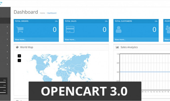Screen dimensions: 170x101
Task: Expand the topmost sidebar menu chevron
Action: 7,27
